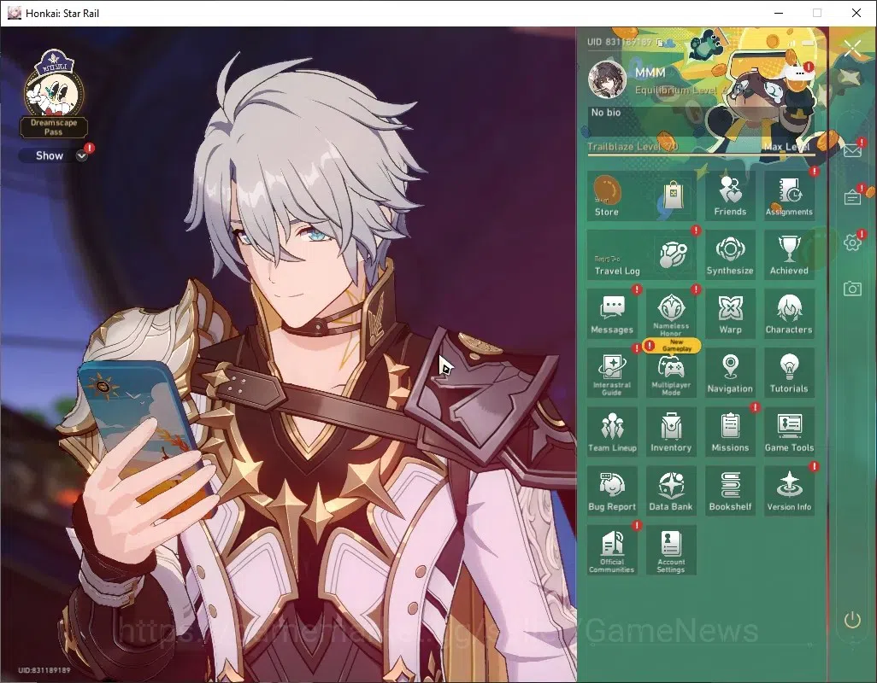Viewport: 877px width, 683px height.
Task: Open the Synthesize menu
Action: click(730, 254)
